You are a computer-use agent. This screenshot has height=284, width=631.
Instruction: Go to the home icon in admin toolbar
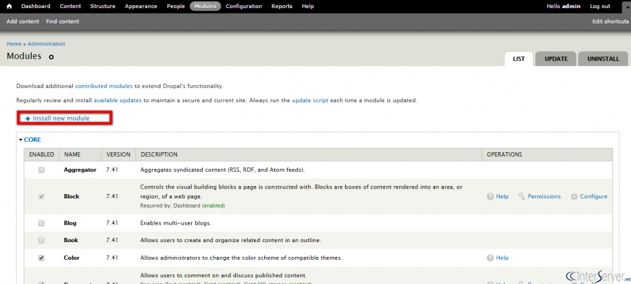[x=9, y=6]
